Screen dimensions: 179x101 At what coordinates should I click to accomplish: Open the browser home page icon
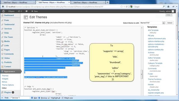pos(168,7)
